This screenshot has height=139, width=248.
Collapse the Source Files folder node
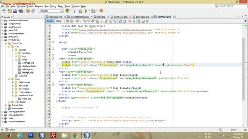pos(6,43)
